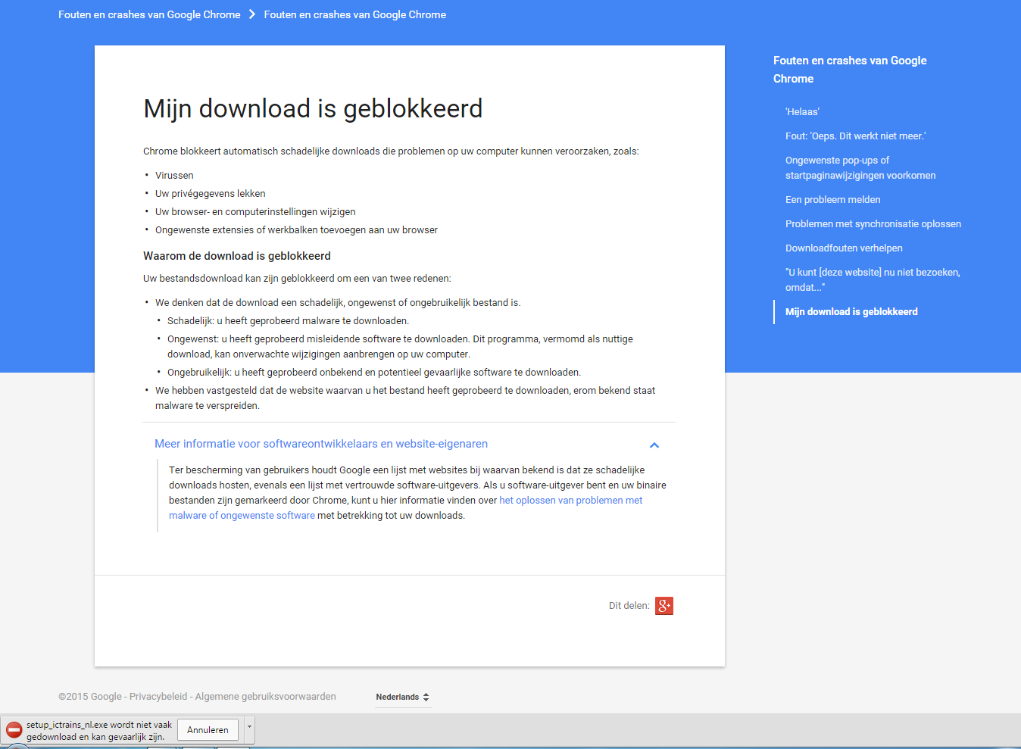Open sidebar heading 'Fouten en crashes van Google Chrome'

(x=850, y=70)
